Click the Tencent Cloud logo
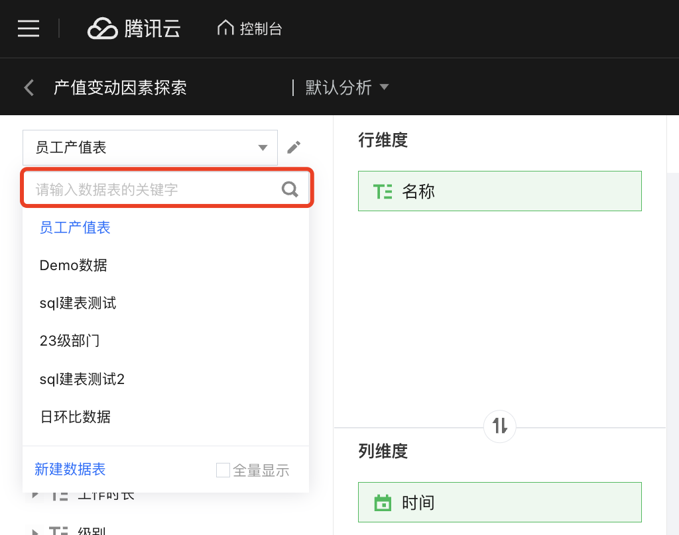Viewport: 679px width, 535px height. coord(135,28)
